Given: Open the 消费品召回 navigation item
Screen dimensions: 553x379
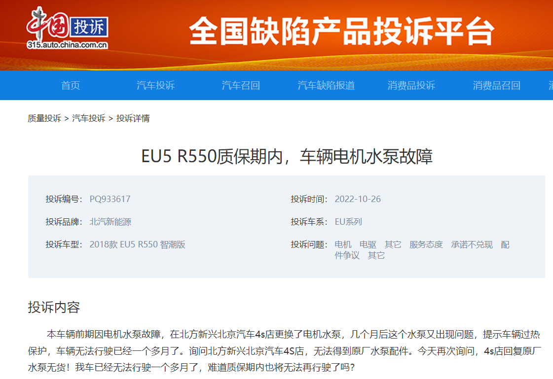Looking at the screenshot, I should [497, 85].
